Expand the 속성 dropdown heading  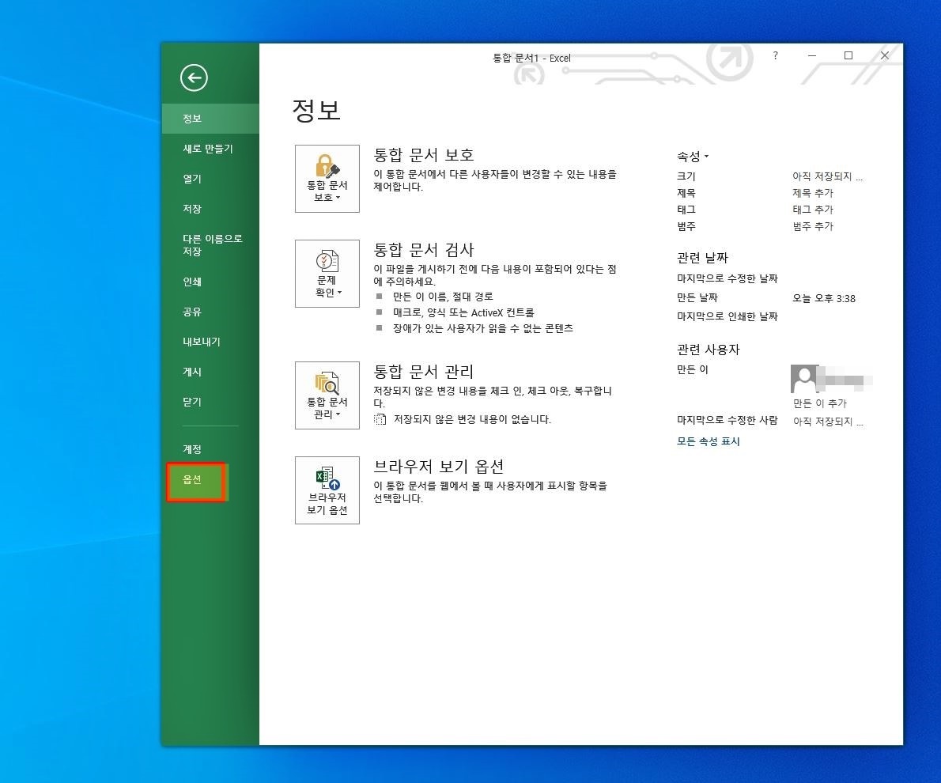click(x=693, y=156)
